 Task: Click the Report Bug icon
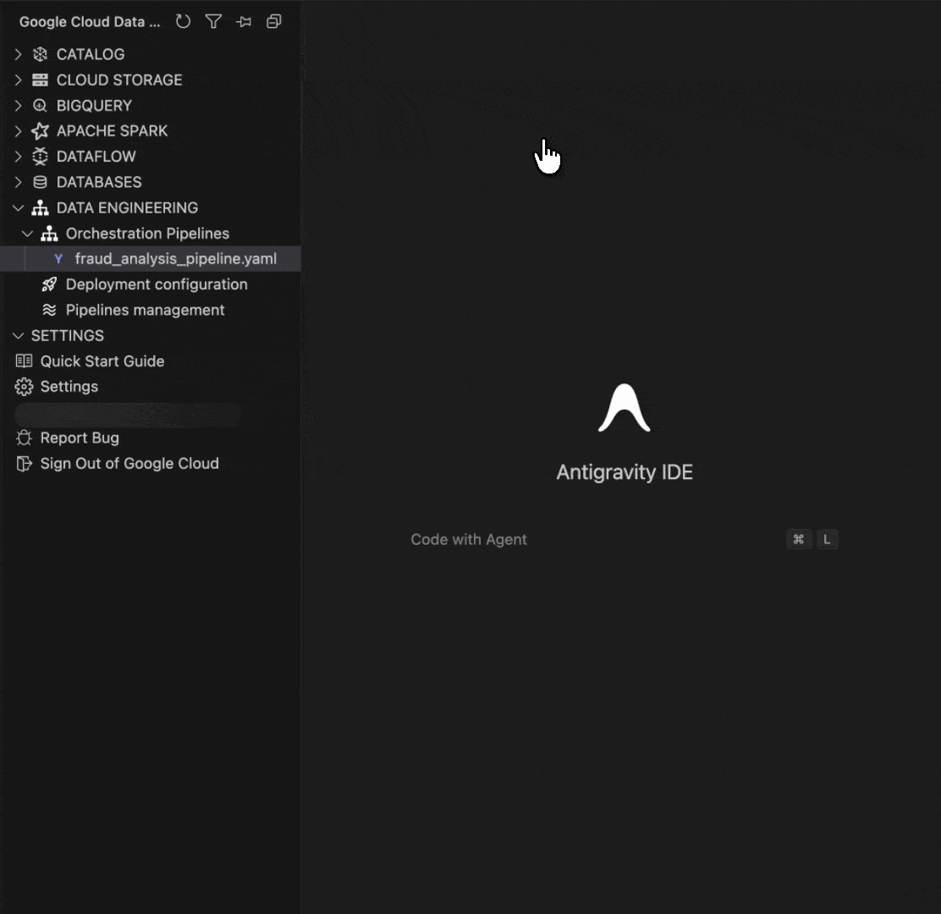pyautogui.click(x=24, y=438)
